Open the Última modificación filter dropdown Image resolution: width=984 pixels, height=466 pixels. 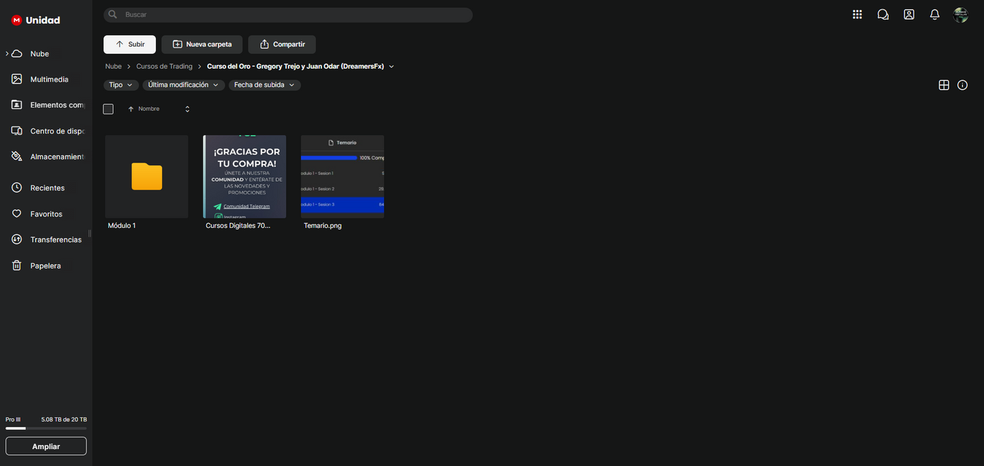tap(183, 85)
